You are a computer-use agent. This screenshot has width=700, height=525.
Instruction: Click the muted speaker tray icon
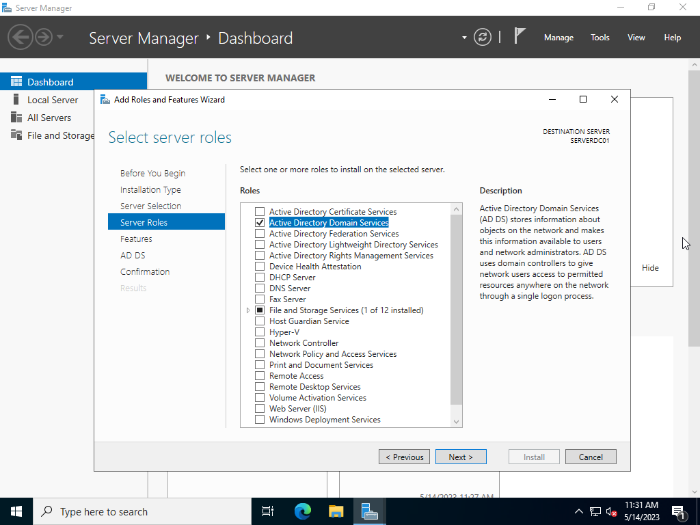(x=612, y=511)
